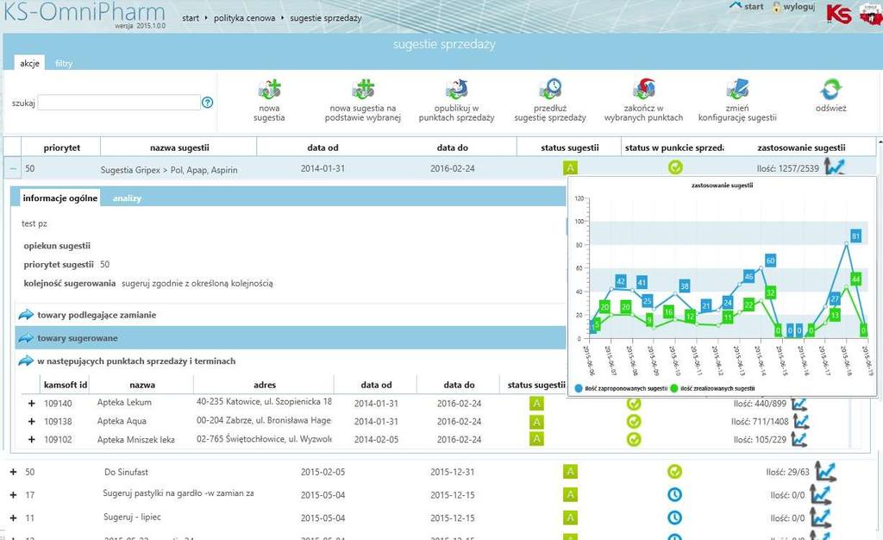Click the KS logo icon
Viewport: 883px width, 540px height.
838,14
